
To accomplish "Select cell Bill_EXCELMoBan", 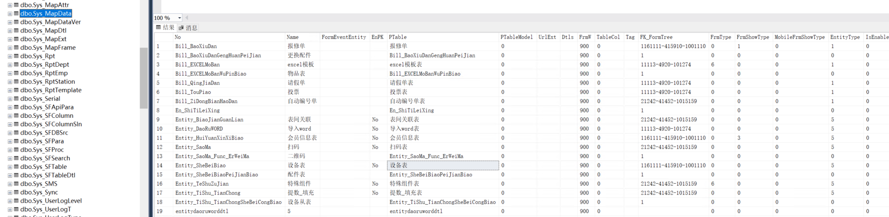I will pos(229,64).
